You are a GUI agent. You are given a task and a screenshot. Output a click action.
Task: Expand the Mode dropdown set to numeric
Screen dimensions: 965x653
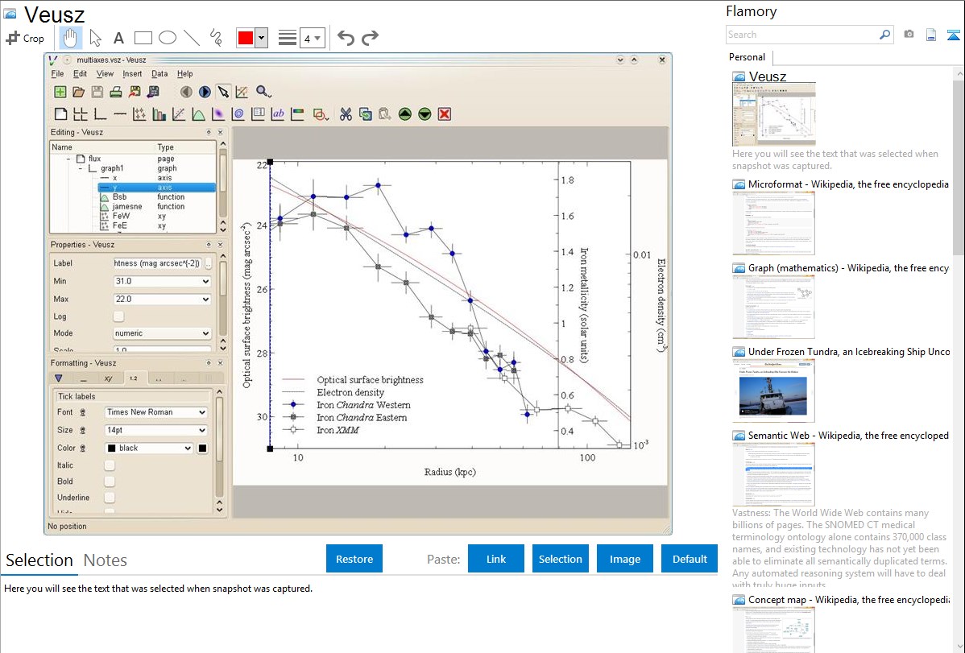(x=162, y=333)
